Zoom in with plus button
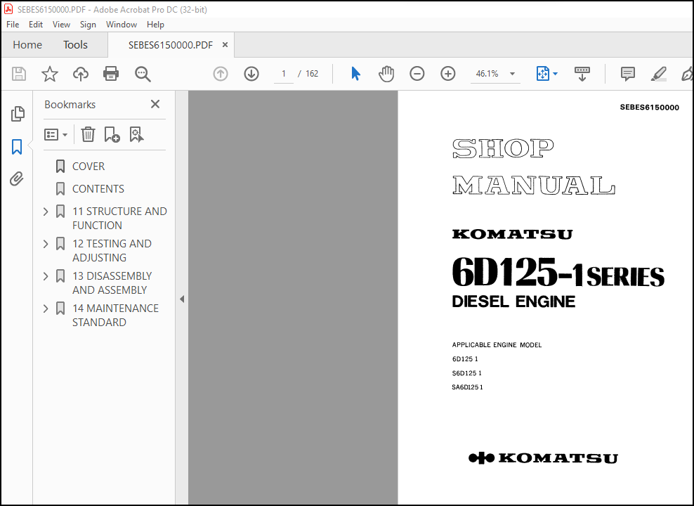This screenshot has height=506, width=694. click(448, 74)
